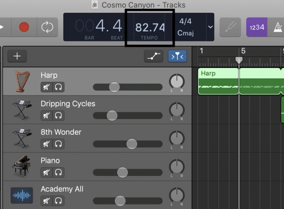Mute the Piano track
This screenshot has width=284, height=209.
click(x=46, y=172)
